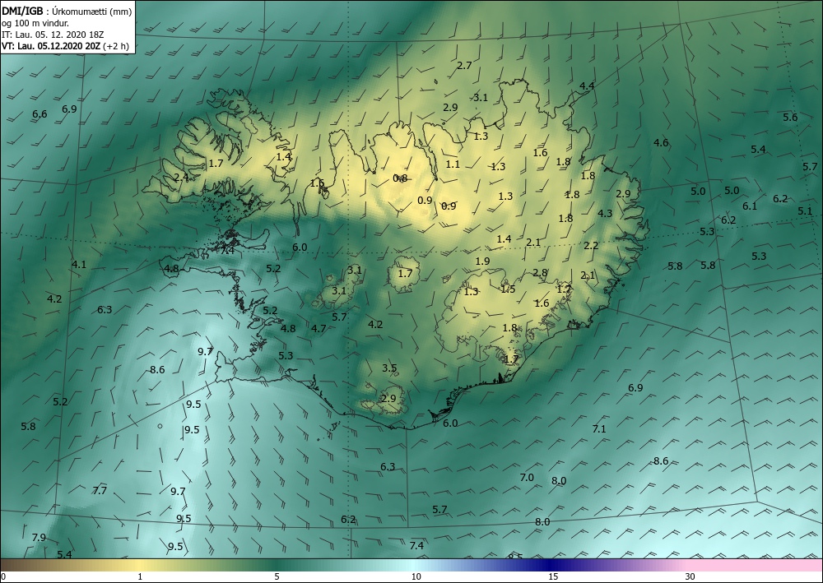This screenshot has width=823, height=583.
Task: Click the map value '4.3'
Action: pyautogui.click(x=605, y=213)
